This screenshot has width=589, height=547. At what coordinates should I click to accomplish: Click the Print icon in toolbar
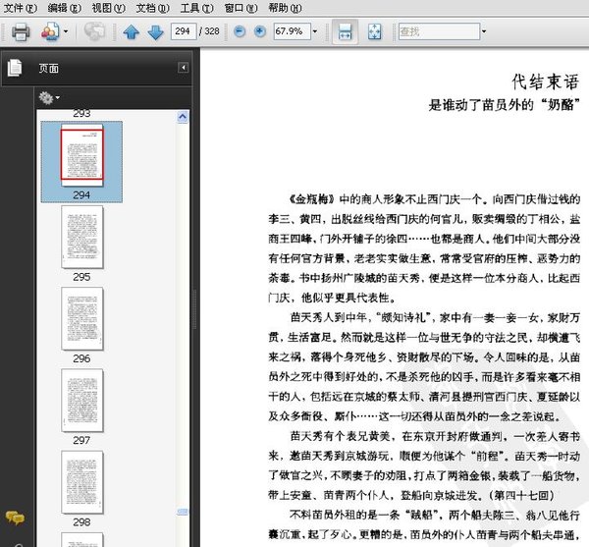[21, 32]
